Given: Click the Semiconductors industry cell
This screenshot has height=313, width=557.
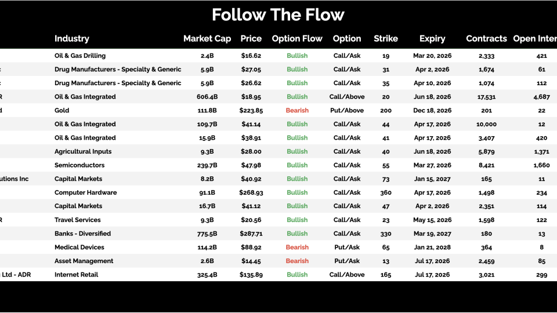Looking at the screenshot, I should [x=79, y=165].
